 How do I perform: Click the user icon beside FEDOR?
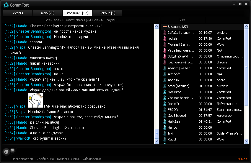pos(165,110)
